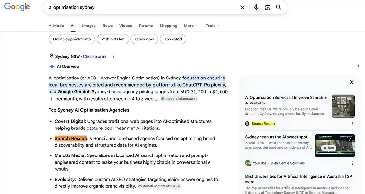Select the All results tab
Image resolution: width=365 pixels, height=194 pixels.
(73, 26)
